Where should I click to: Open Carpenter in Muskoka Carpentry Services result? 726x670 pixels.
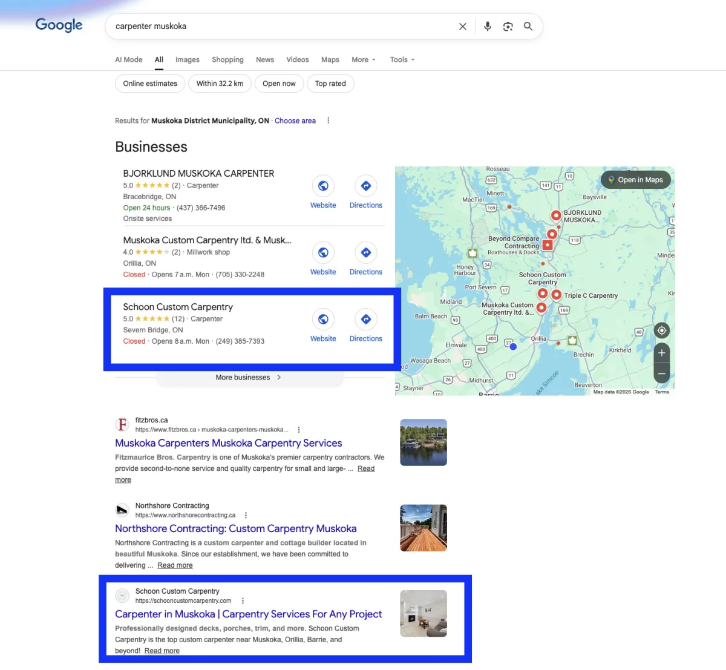click(x=249, y=614)
